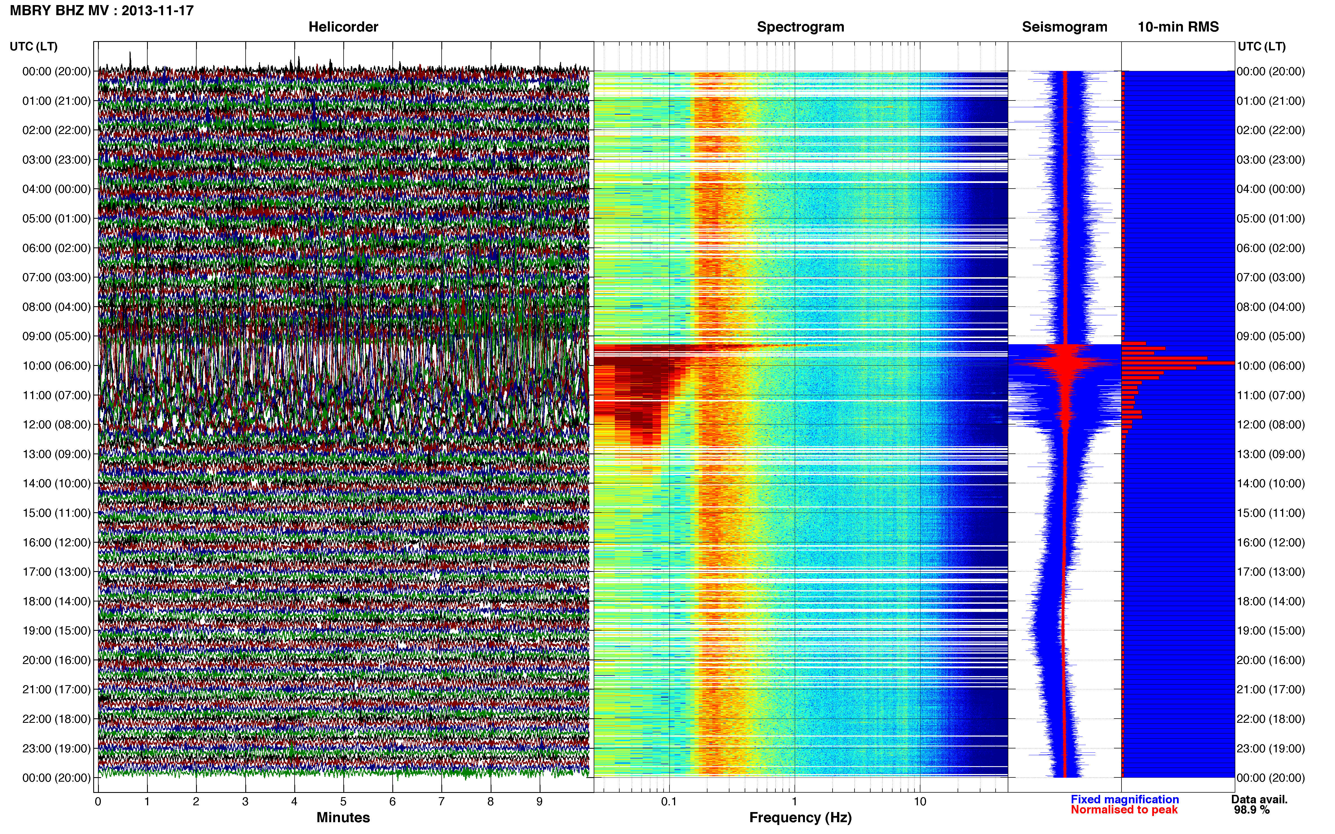Click the "10" tick on the Frequency axis

pos(920,801)
